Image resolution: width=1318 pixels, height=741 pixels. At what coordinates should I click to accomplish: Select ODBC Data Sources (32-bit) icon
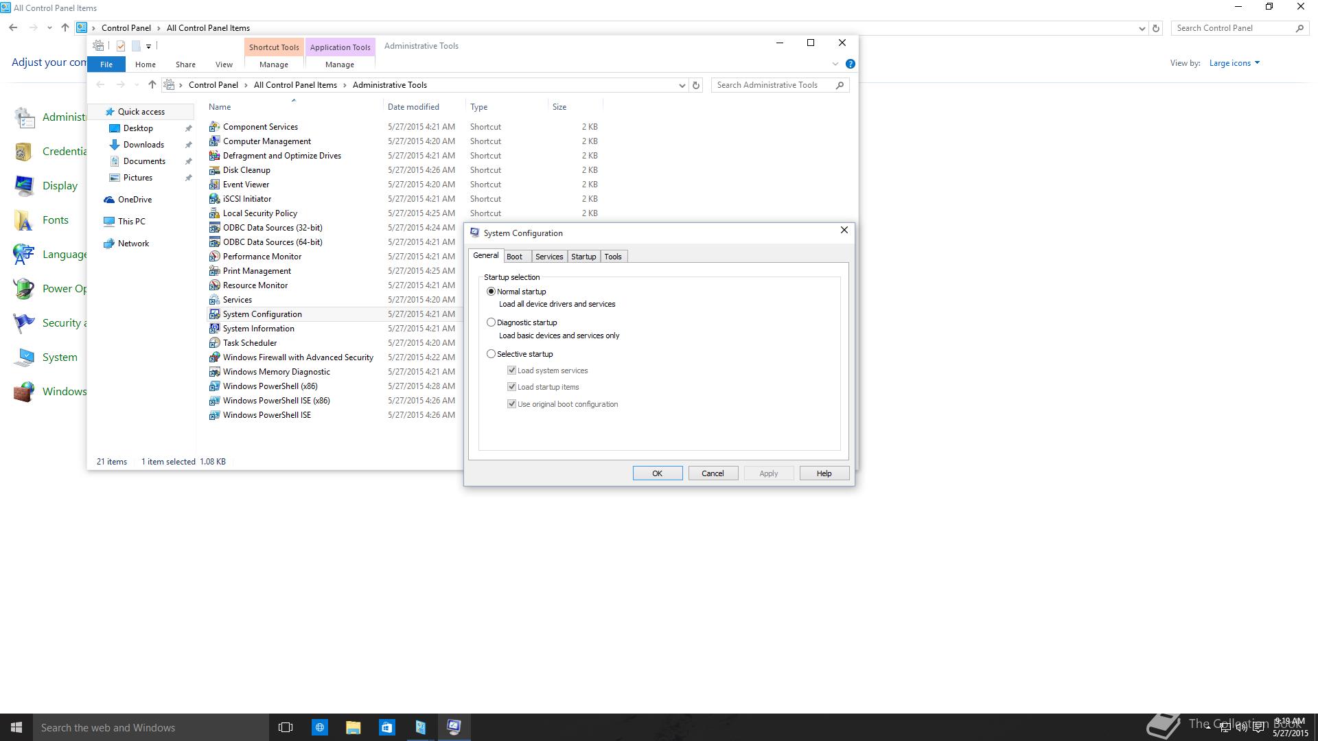pos(214,228)
